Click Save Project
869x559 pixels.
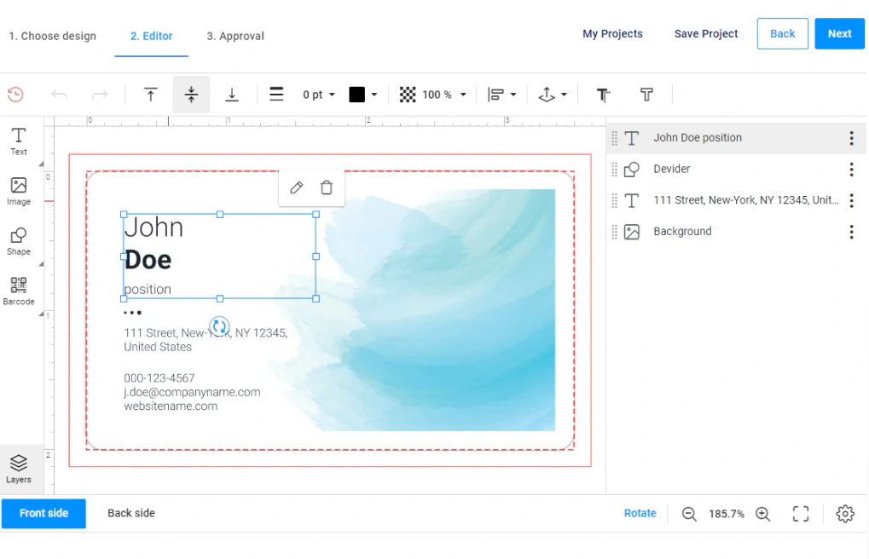[706, 34]
